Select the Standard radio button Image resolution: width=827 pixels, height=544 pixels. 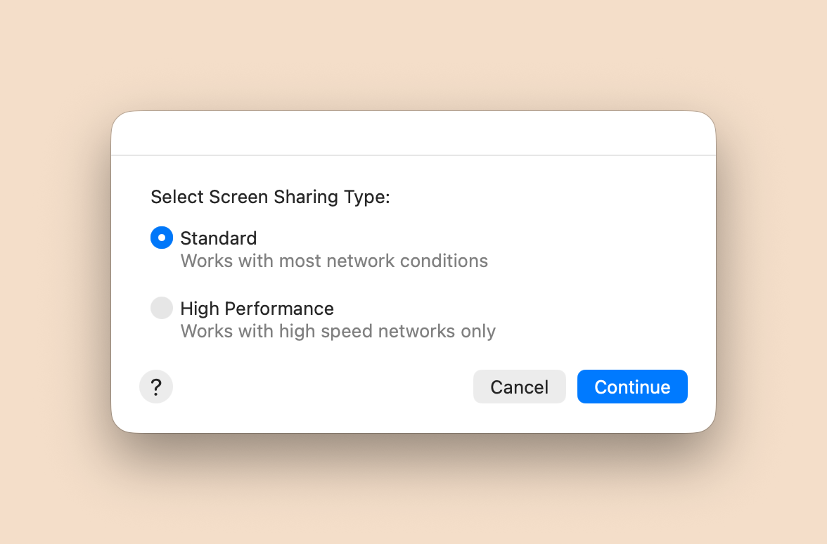pos(162,238)
